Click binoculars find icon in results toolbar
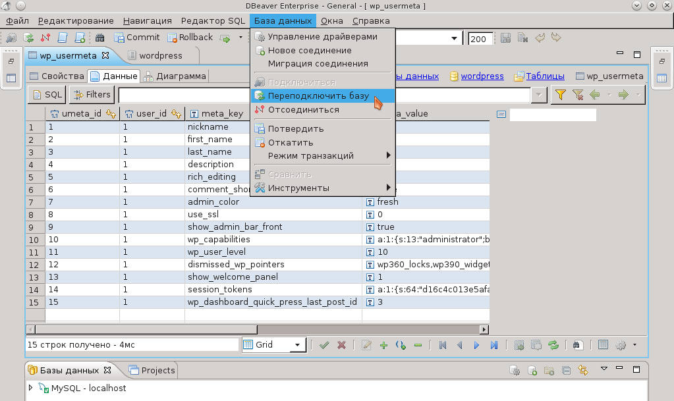Viewport: 674px width, 401px height. (x=578, y=344)
